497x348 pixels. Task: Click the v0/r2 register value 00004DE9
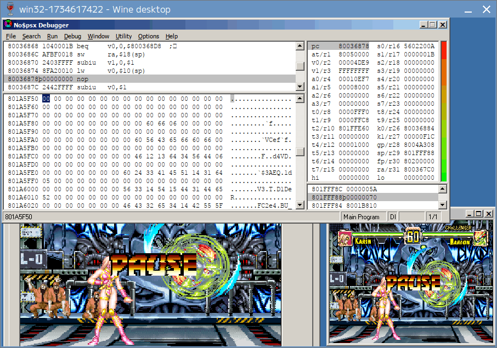354,62
